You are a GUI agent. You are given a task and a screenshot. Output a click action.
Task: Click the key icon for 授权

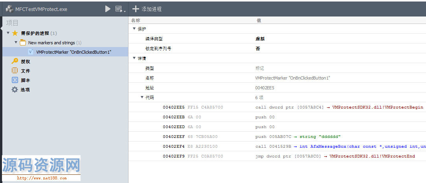click(15, 62)
